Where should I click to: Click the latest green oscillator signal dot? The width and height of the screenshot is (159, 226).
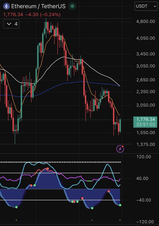[120, 205]
